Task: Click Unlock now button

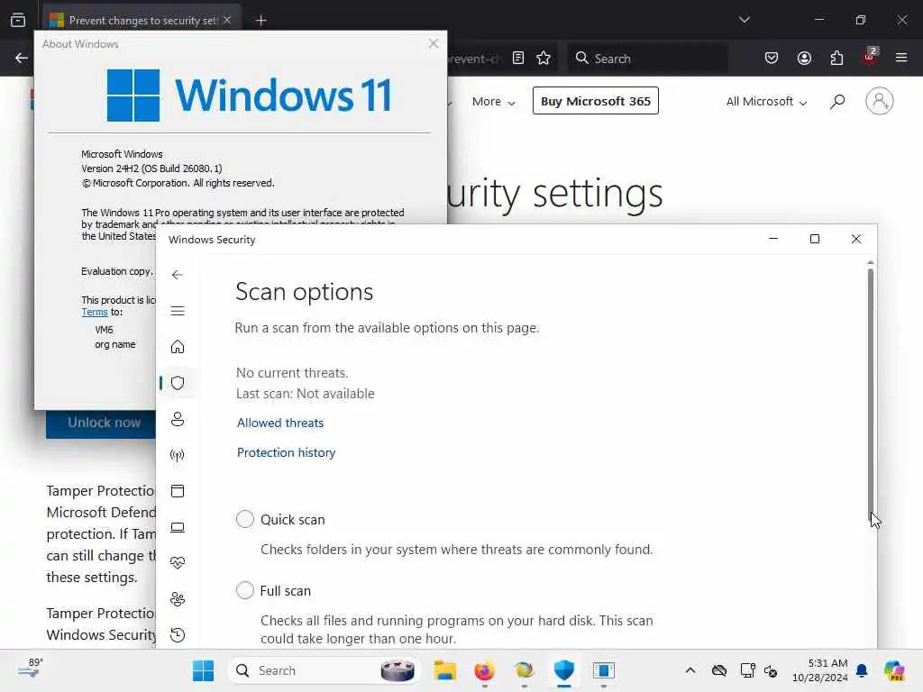Action: 101,423
